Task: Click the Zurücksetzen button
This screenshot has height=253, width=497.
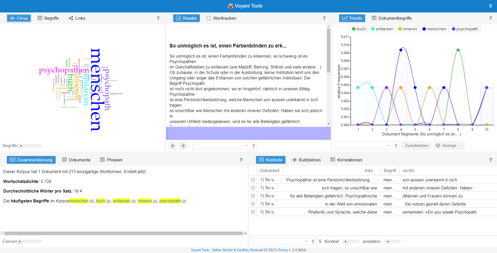Action: point(417,146)
